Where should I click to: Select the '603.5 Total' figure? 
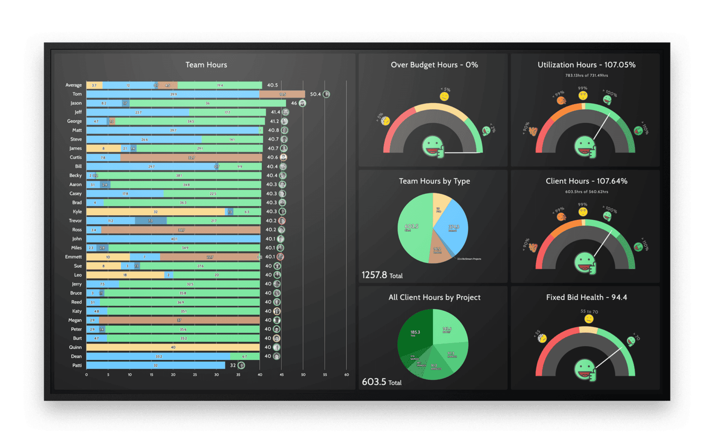[382, 382]
